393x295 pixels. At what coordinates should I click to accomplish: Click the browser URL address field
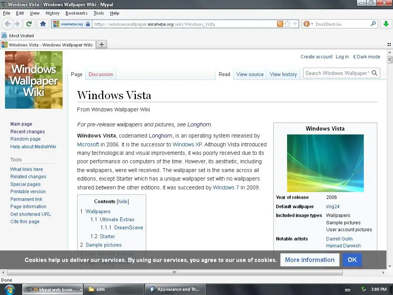click(x=184, y=24)
